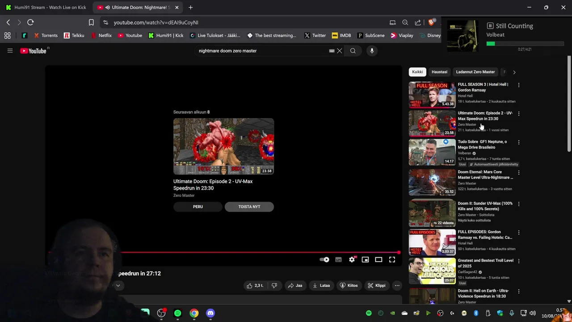Click the Kiitos thanks button
The height and width of the screenshot is (322, 572).
(349, 285)
